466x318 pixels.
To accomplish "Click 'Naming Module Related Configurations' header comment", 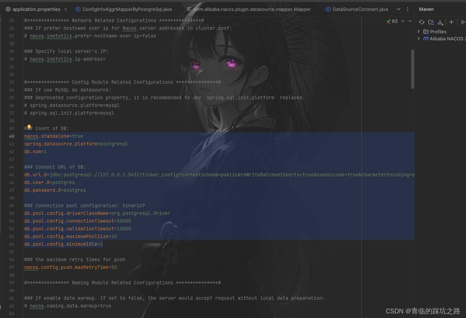I will click(123, 283).
